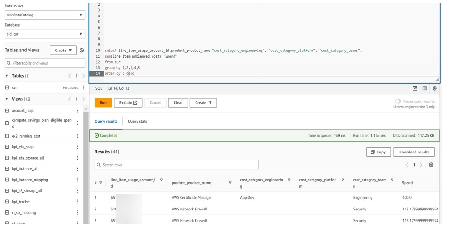
Task: Click Filter tables and views field
Action: [45, 63]
